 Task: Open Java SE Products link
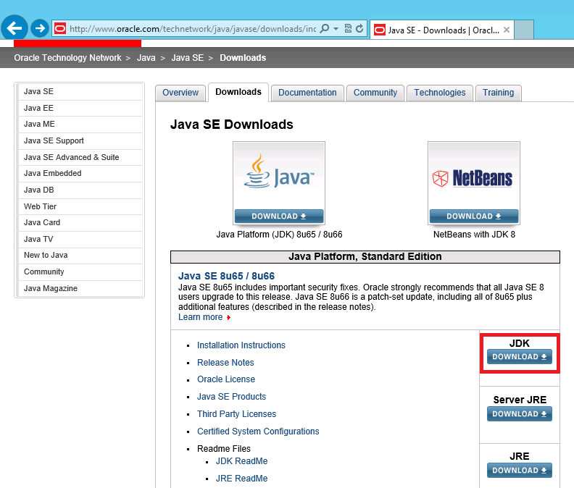click(x=231, y=397)
